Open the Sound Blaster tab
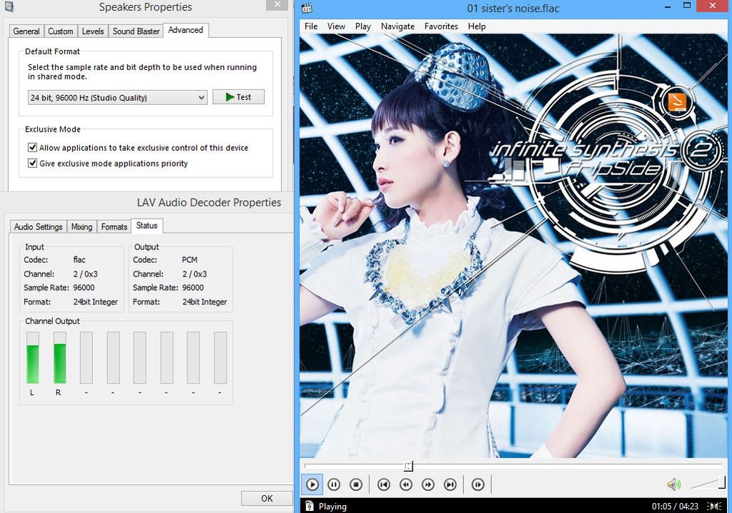 coord(136,31)
